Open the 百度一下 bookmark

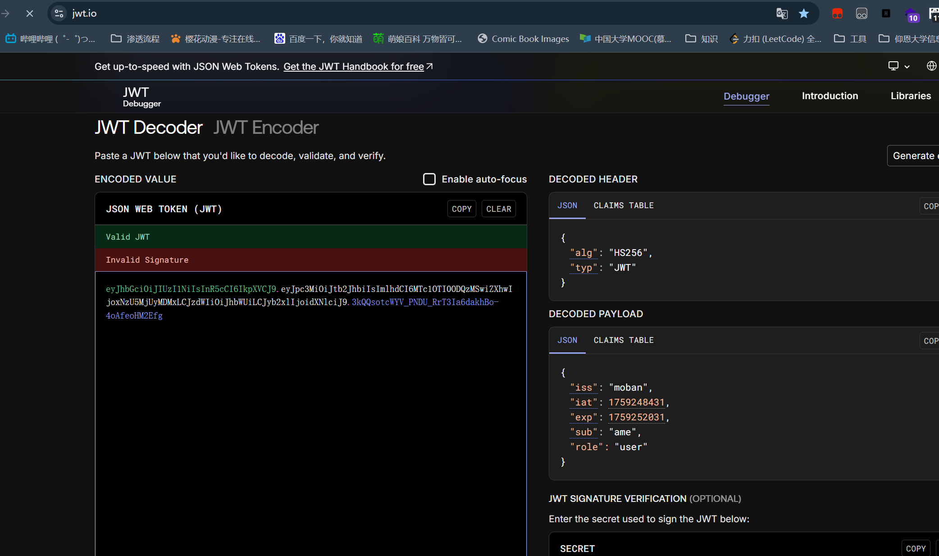click(x=318, y=39)
